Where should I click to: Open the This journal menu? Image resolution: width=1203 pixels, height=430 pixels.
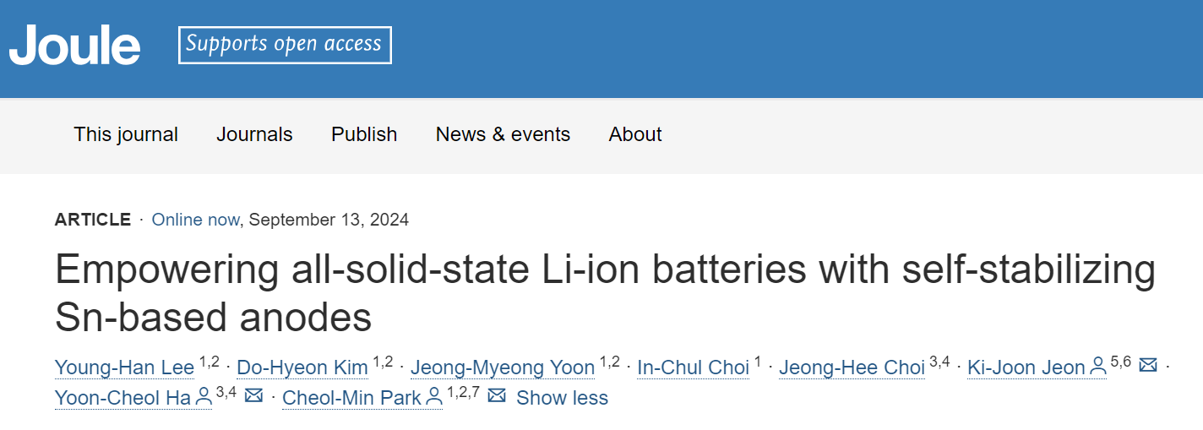click(x=126, y=134)
